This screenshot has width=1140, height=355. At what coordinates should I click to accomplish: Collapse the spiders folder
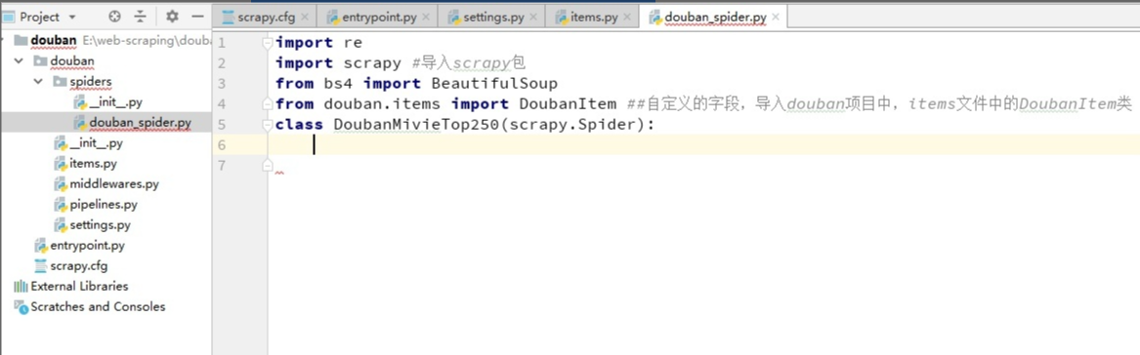click(x=38, y=82)
